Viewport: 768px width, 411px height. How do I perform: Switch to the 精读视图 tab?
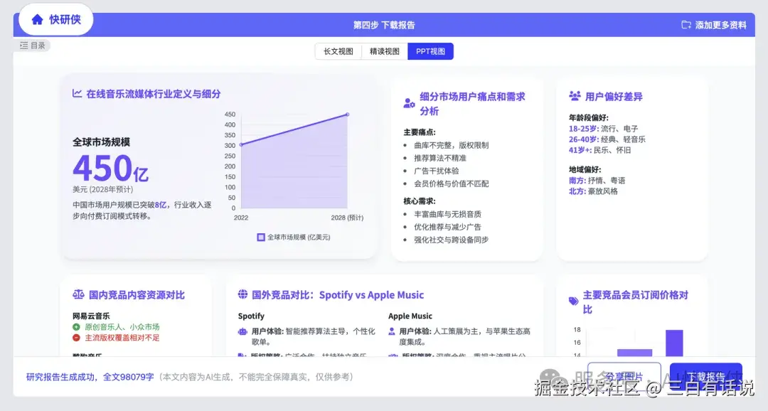(x=385, y=51)
